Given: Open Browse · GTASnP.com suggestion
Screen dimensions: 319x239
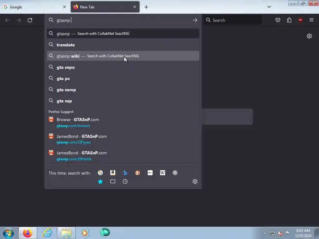Looking at the screenshot, I should click(123, 122).
